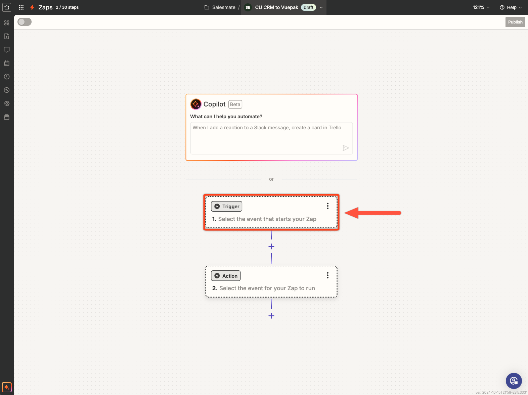Open the comments panel in sidebar
The width and height of the screenshot is (528, 395).
[7, 50]
